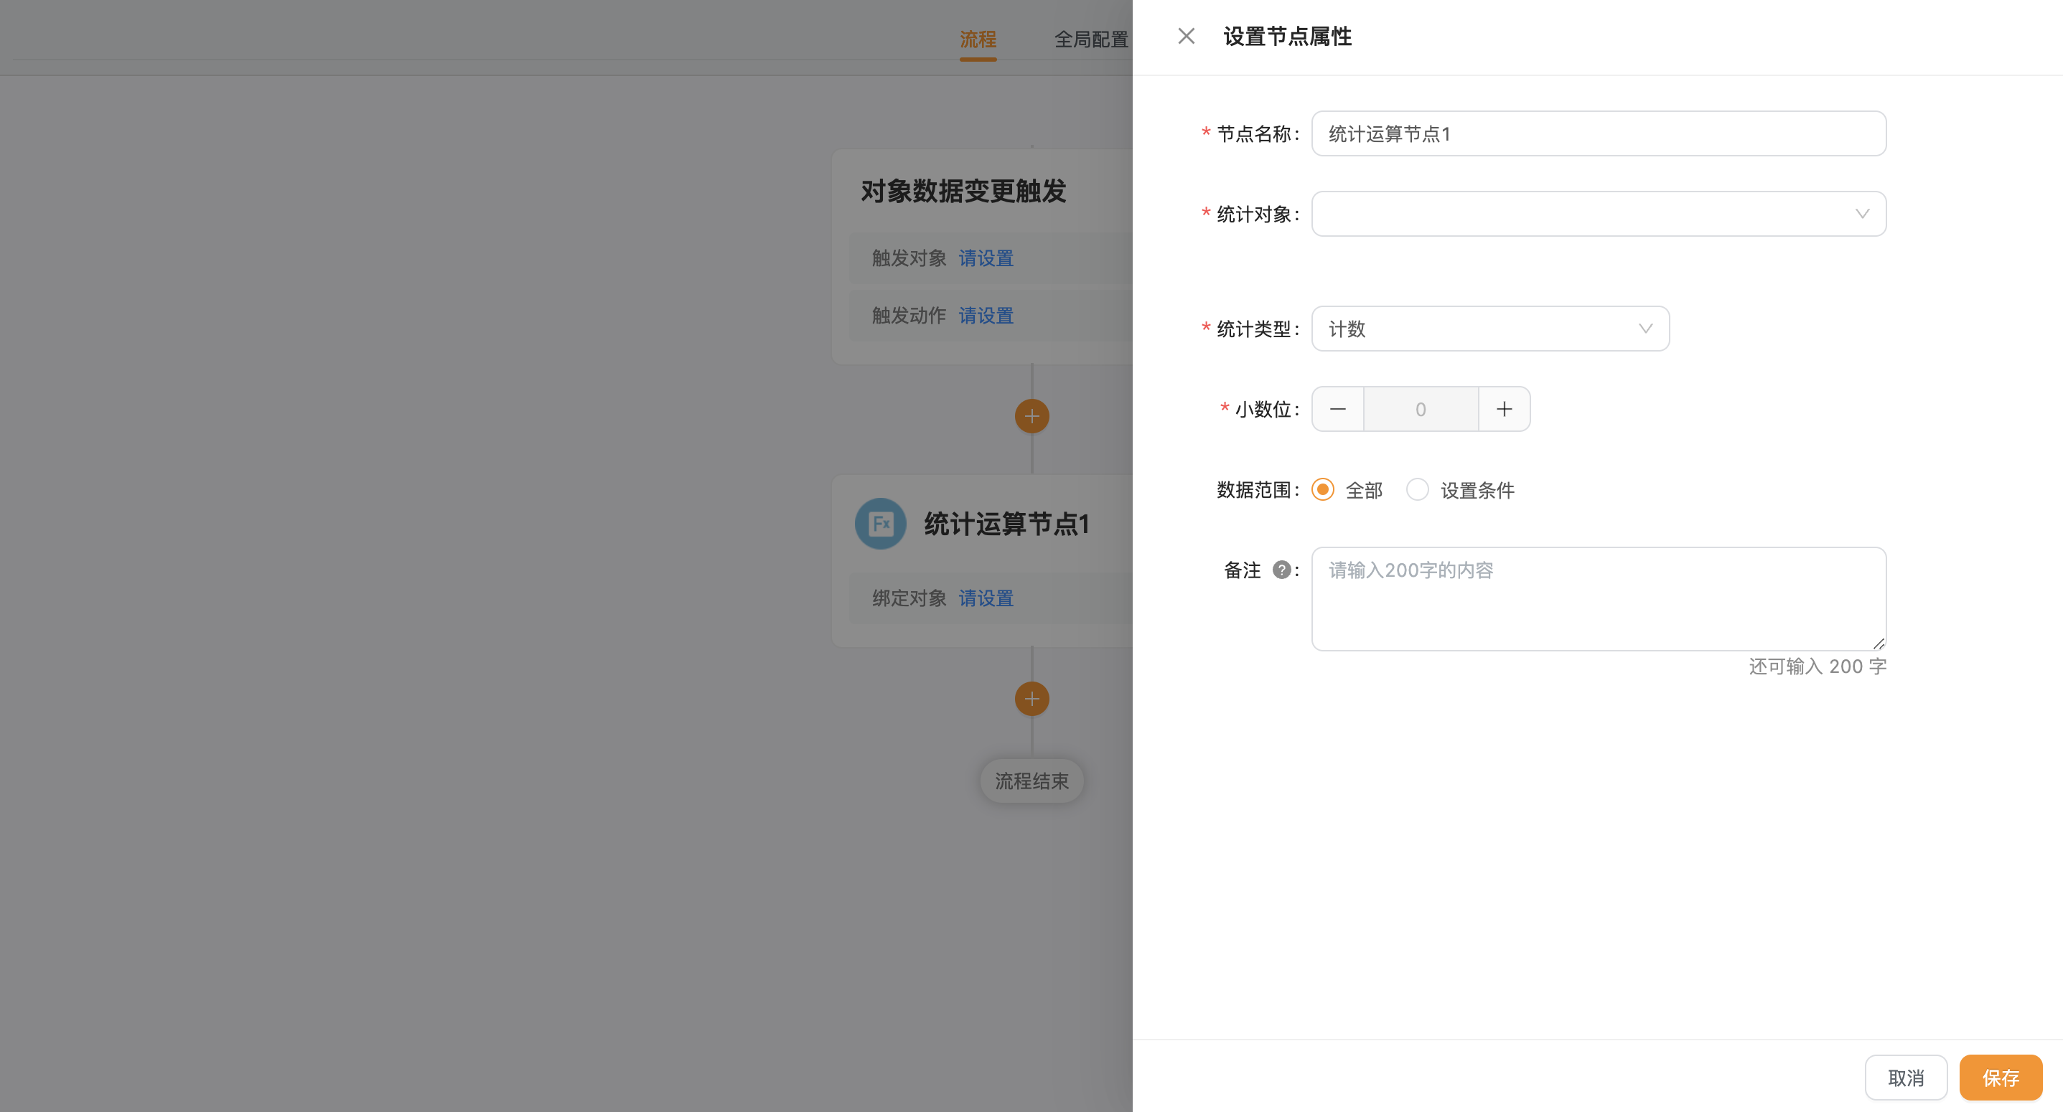This screenshot has height=1112, width=2063.
Task: Focus the 节点名称 input field
Action: click(x=1599, y=133)
